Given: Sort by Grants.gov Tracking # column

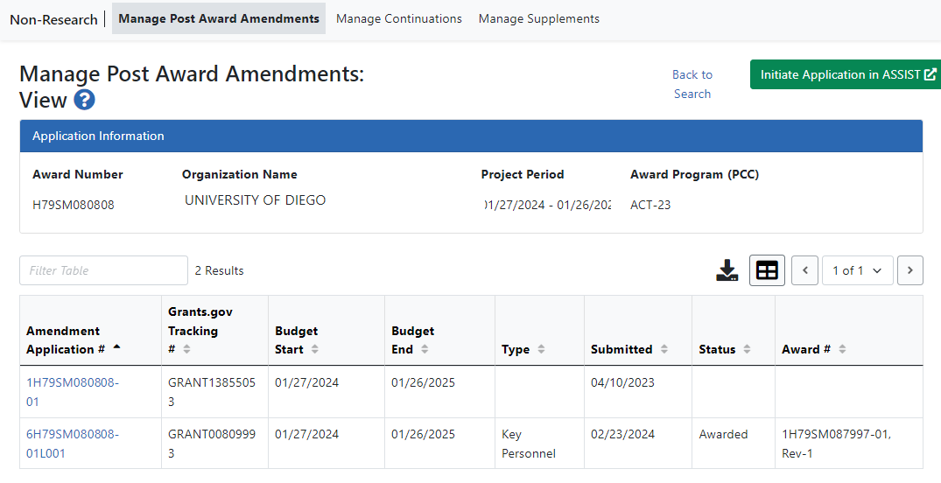Looking at the screenshot, I should click(x=186, y=349).
